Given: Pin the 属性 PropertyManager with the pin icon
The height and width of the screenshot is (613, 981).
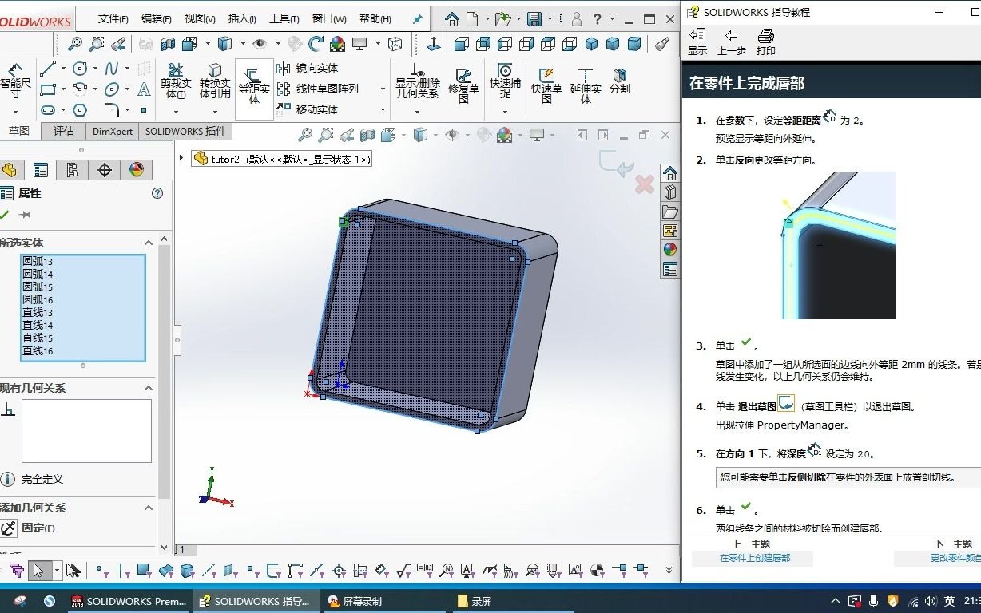Looking at the screenshot, I should point(25,213).
